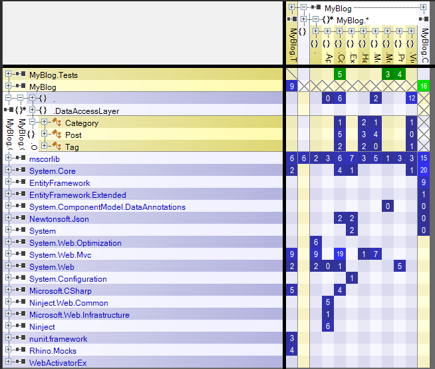Click the cell with 9 in EntityFramework row
The height and width of the screenshot is (369, 435).
tap(424, 182)
